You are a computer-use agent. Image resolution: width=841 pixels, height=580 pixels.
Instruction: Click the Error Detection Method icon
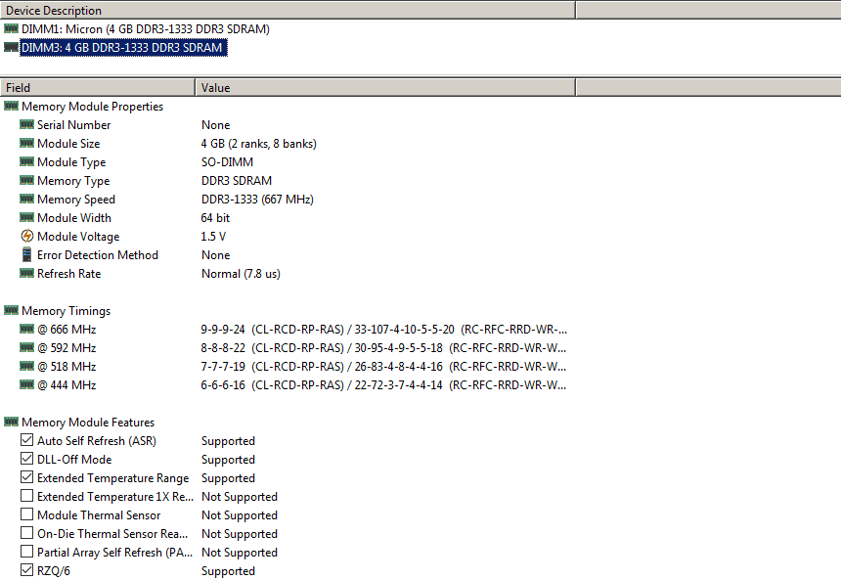click(26, 255)
